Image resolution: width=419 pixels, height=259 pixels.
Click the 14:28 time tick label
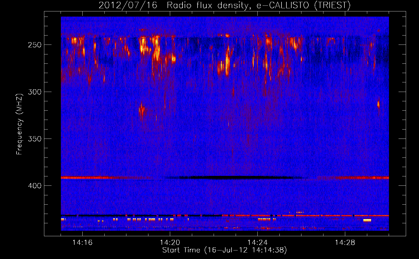[345, 242]
